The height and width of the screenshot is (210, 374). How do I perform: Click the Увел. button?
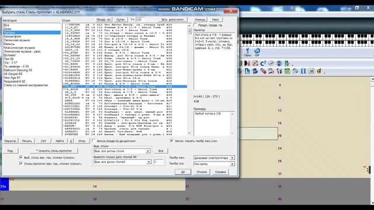216,19
